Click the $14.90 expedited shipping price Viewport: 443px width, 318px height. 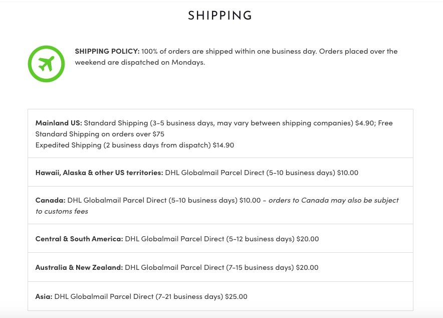[x=223, y=145]
